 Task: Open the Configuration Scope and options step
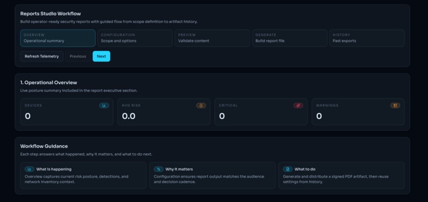click(135, 38)
